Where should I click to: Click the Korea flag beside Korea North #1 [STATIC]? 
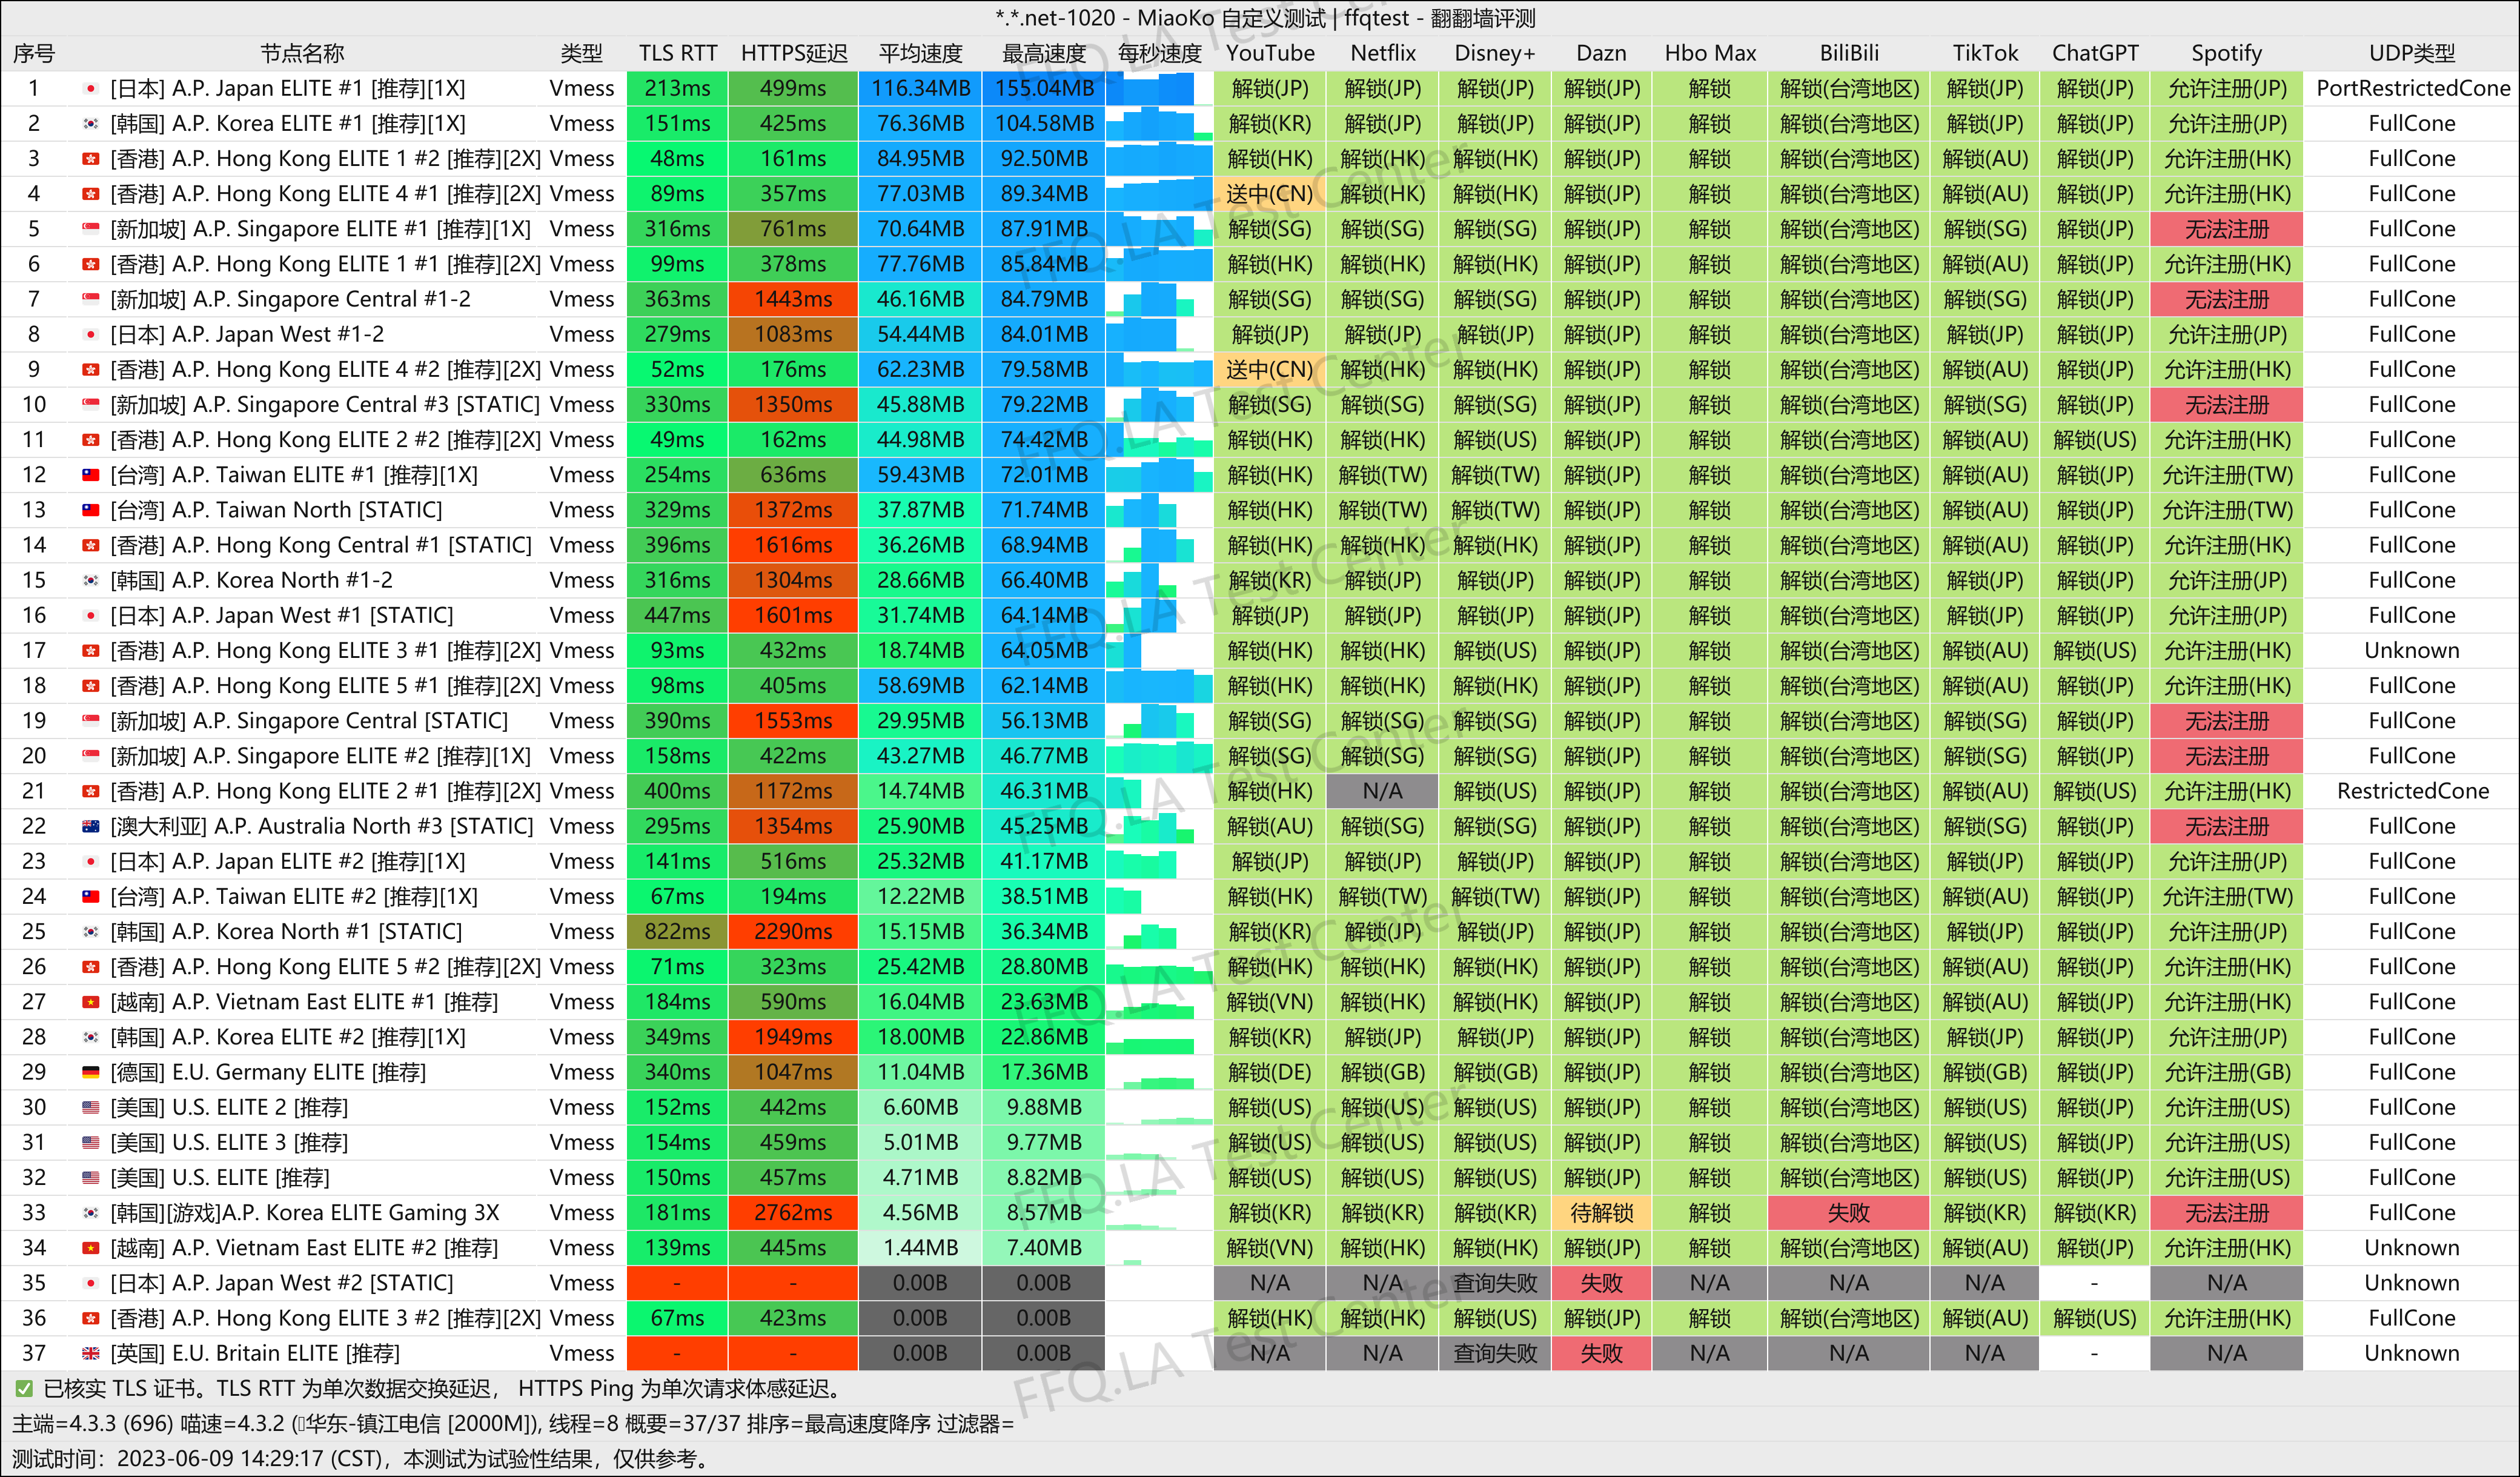[x=91, y=932]
